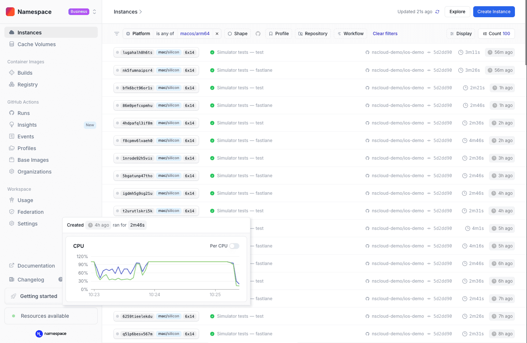Image resolution: width=527 pixels, height=343 pixels.
Task: Remove the macos/arm64 platform filter
Action: pyautogui.click(x=216, y=33)
